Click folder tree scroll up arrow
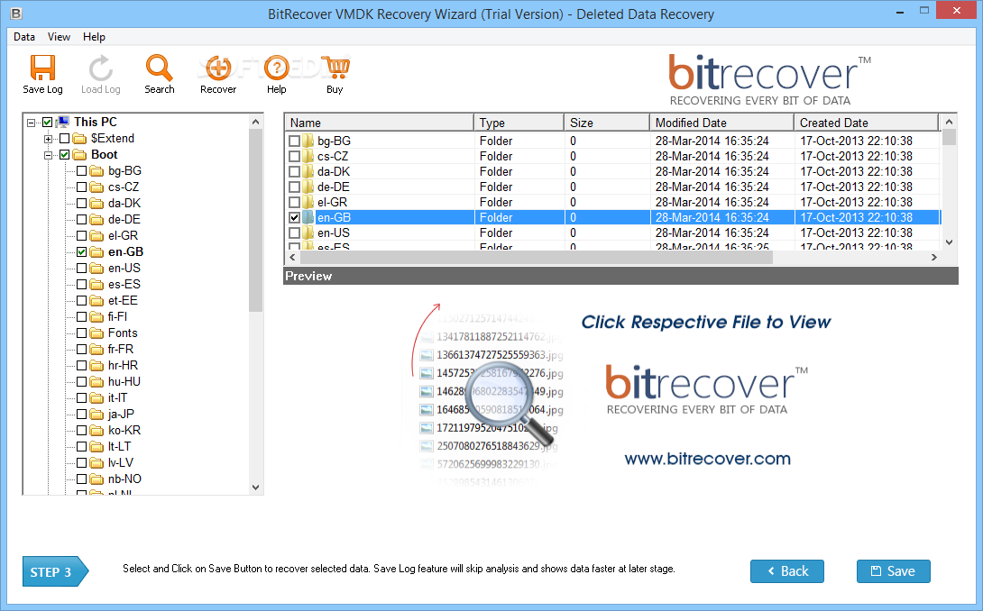Viewport: 983px width, 611px height. click(255, 122)
